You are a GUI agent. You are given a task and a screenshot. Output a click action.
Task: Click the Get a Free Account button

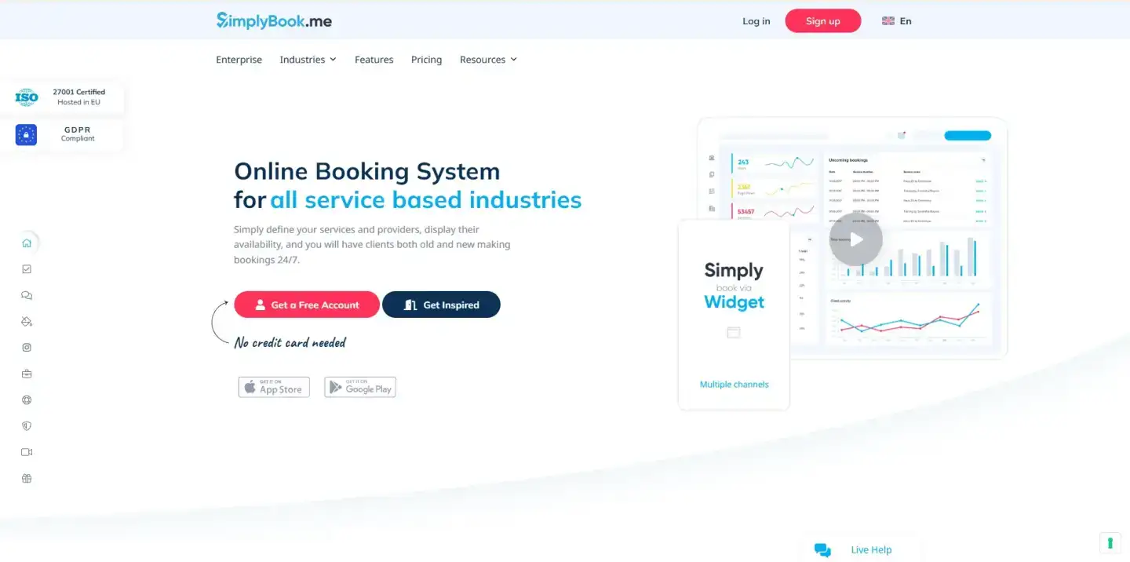click(307, 305)
